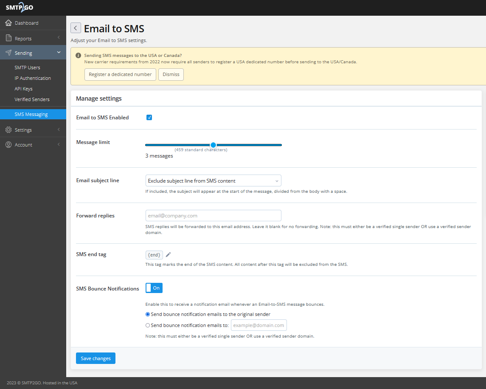Click 'Sending SMS messages to the USA or Canada?' heading
Viewport: 486px width, 389px height.
coord(133,56)
